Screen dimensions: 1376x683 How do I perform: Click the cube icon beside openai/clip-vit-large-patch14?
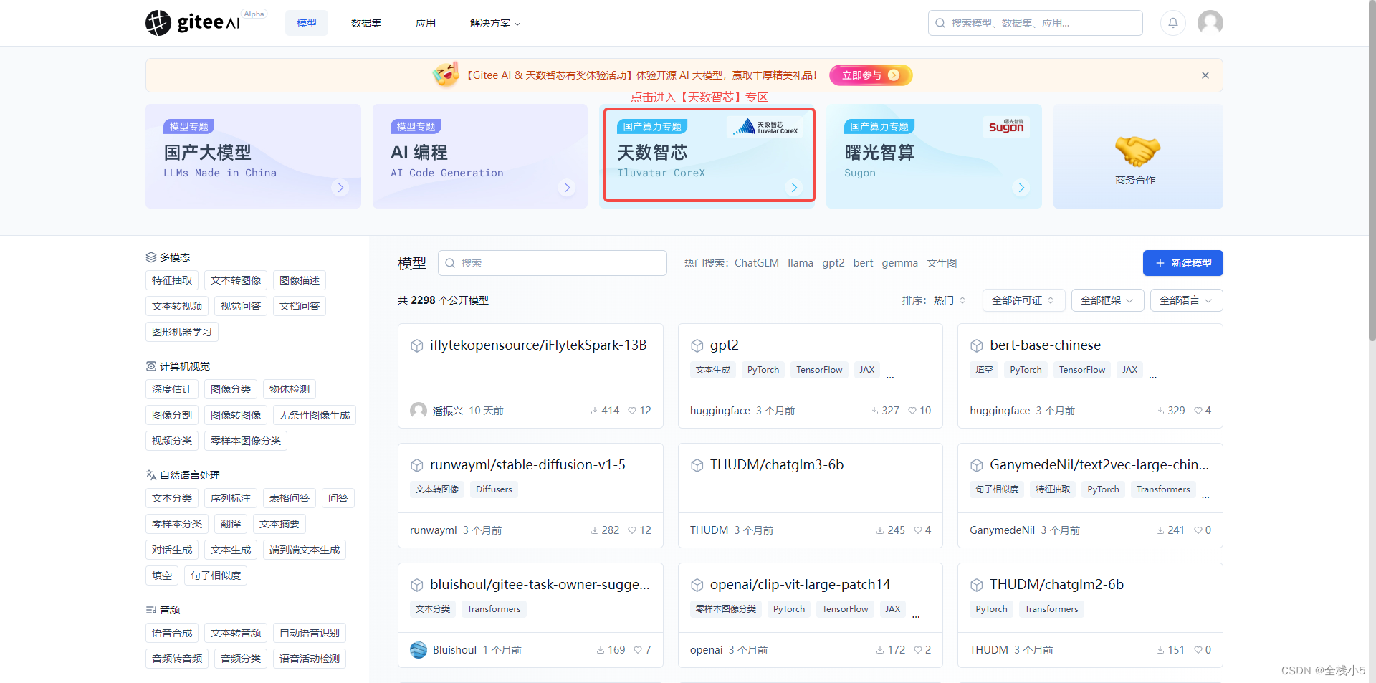pyautogui.click(x=697, y=585)
